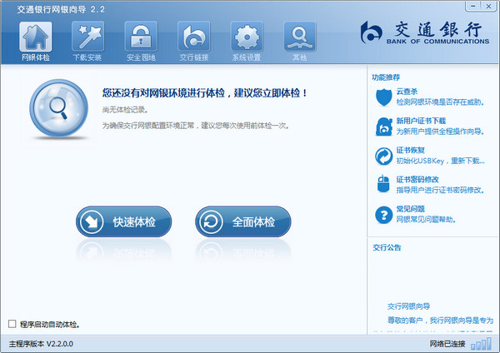Open 系统设置 gear icon
500x353 pixels.
(x=247, y=37)
